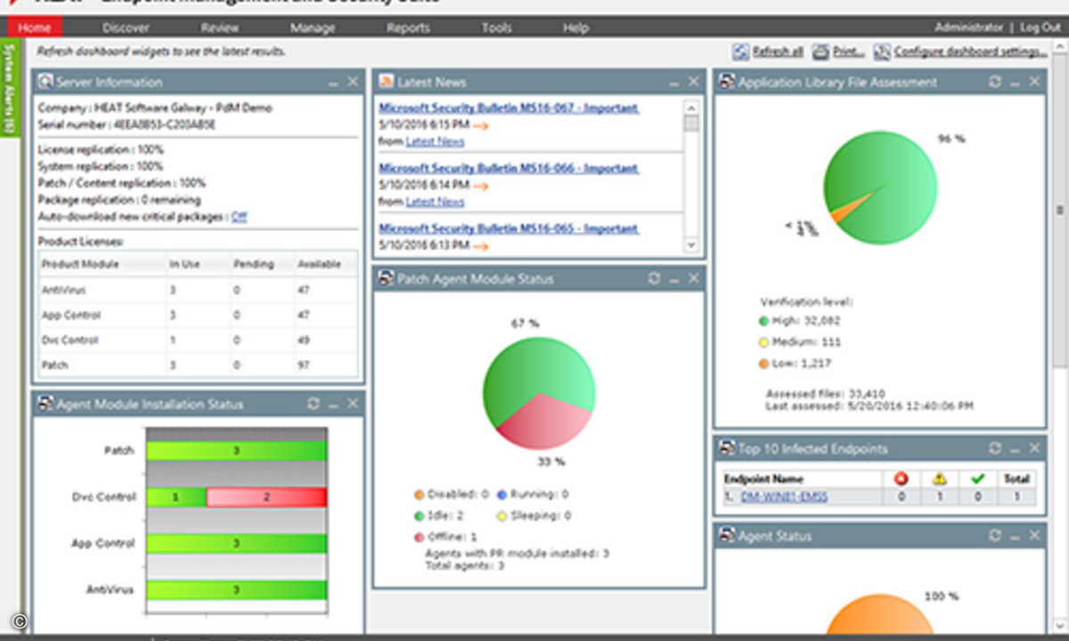1069x641 pixels.
Task: Minimize the Agent Status widget
Action: [x=1015, y=536]
